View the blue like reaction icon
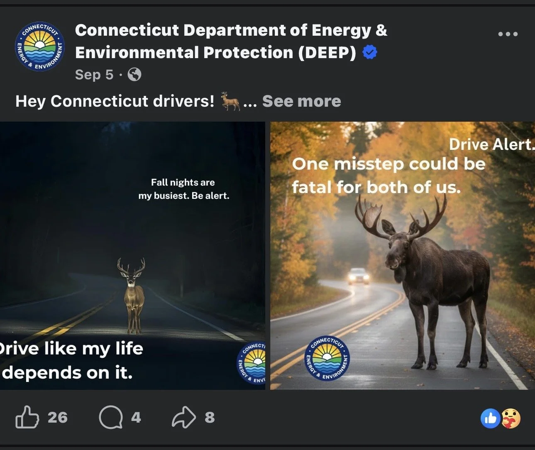 (490, 418)
